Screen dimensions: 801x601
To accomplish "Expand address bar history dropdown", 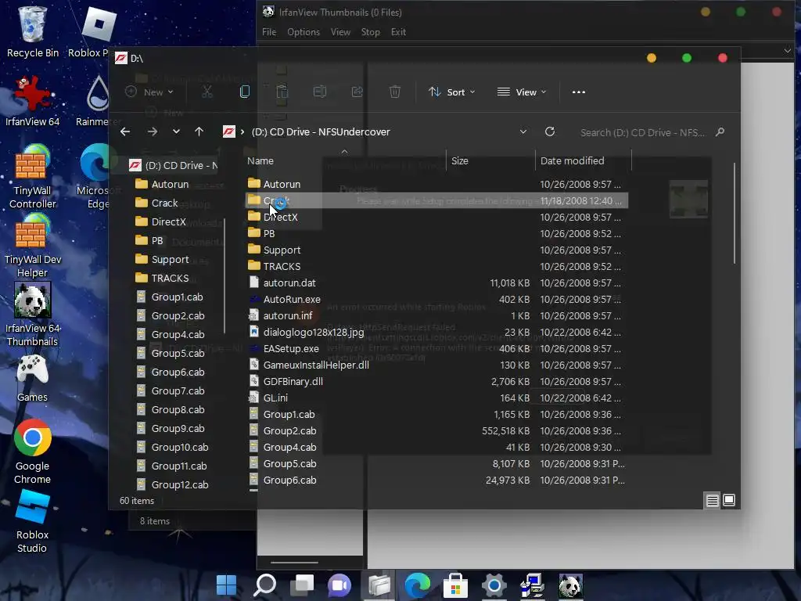I will pyautogui.click(x=523, y=131).
